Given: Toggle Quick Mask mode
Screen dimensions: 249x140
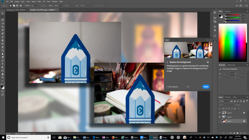Looking at the screenshot, I should coord(3,91).
